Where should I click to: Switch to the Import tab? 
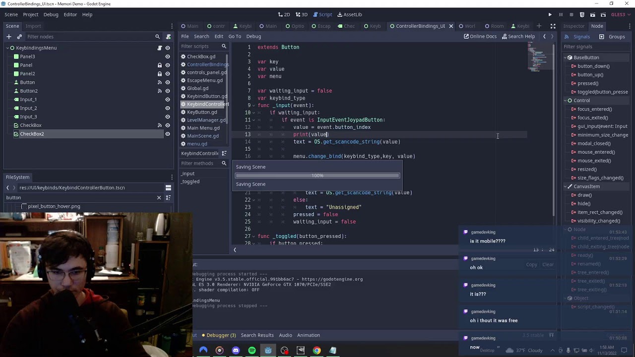pyautogui.click(x=33, y=26)
